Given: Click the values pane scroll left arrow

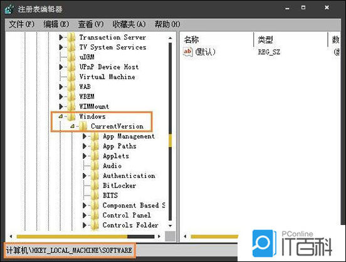Looking at the screenshot, I should pyautogui.click(x=185, y=236).
